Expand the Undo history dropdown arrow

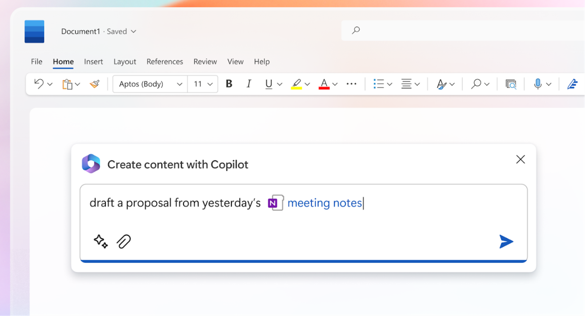[x=50, y=84]
